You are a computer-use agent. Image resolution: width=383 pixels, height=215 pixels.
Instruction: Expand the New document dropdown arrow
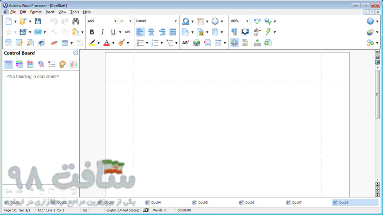[x=15, y=21]
